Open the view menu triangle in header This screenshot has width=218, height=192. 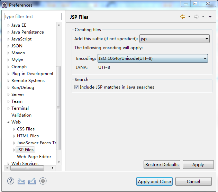(210, 17)
